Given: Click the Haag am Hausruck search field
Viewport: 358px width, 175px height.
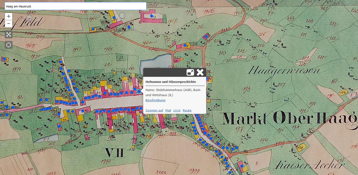Looking at the screenshot, I should click(75, 6).
